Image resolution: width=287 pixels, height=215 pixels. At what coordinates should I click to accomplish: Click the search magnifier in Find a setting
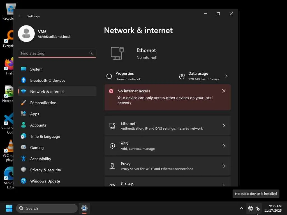[91, 53]
